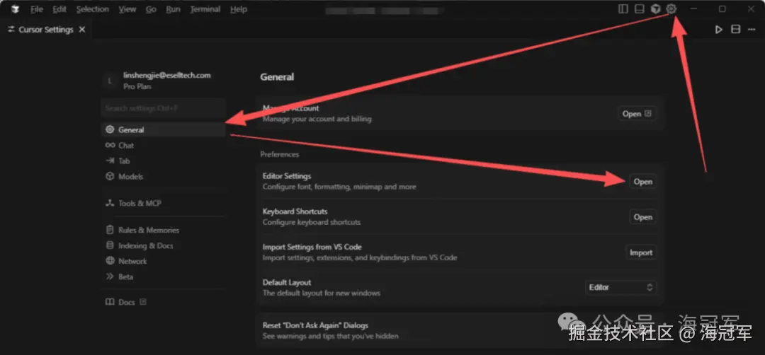Open the Go menu

click(x=151, y=9)
